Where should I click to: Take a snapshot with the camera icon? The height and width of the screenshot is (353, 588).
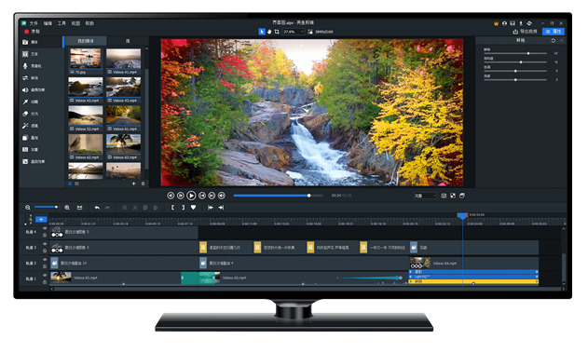444,196
